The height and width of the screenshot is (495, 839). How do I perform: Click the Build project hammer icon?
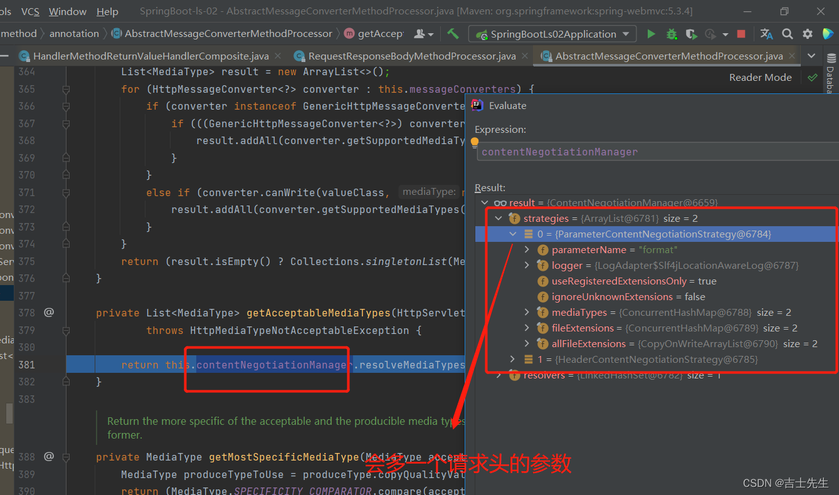453,34
